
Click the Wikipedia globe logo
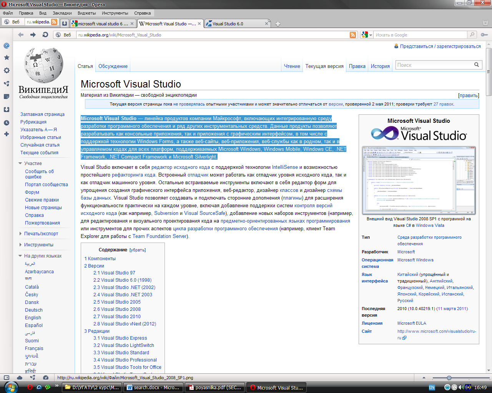tap(43, 65)
